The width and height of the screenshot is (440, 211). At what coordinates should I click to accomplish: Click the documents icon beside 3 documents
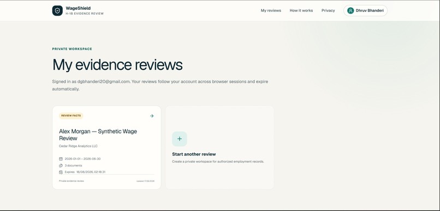point(61,165)
